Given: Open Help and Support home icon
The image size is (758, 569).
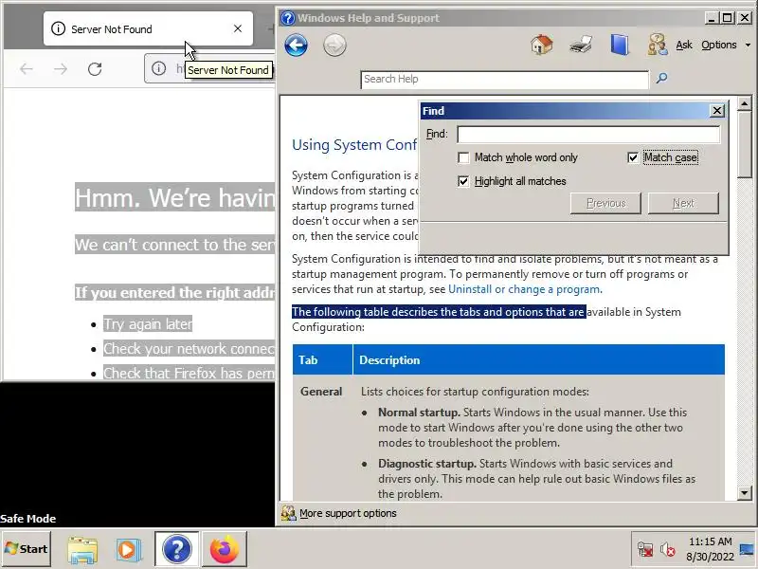Looking at the screenshot, I should [541, 45].
